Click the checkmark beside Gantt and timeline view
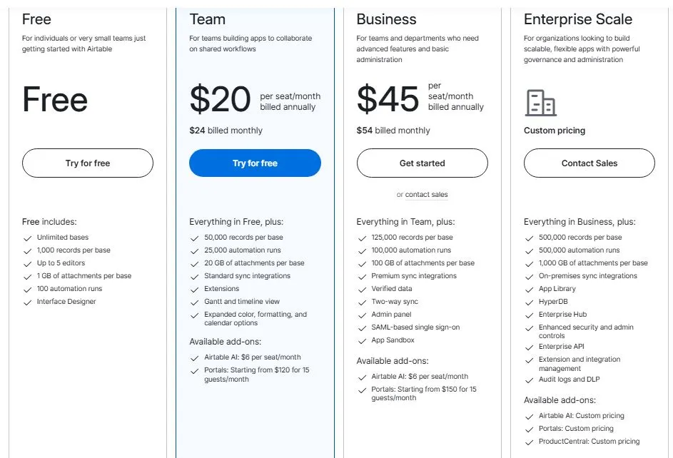Screen dimensions: 673x458 tap(195, 302)
